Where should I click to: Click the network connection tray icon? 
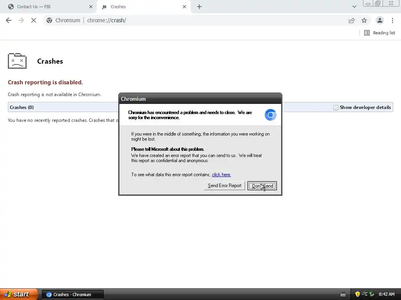pos(365,294)
